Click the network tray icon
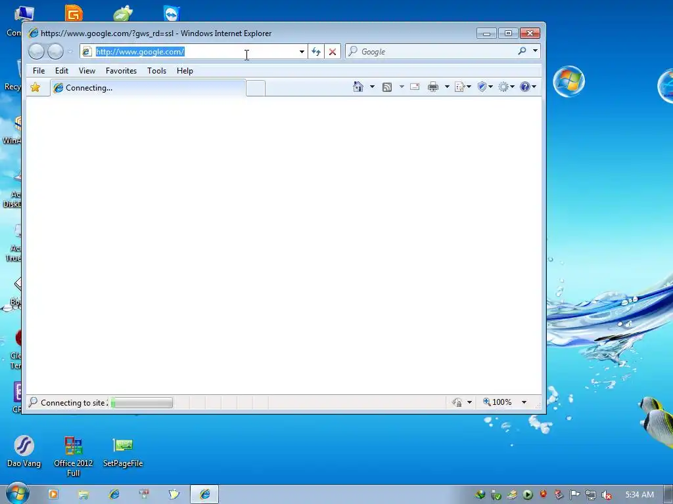The width and height of the screenshot is (673, 504). [x=590, y=495]
